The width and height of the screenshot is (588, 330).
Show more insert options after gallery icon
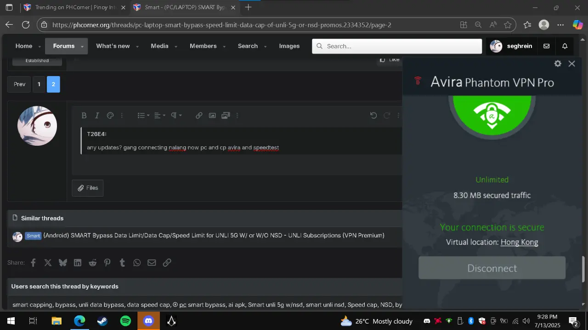point(237,115)
